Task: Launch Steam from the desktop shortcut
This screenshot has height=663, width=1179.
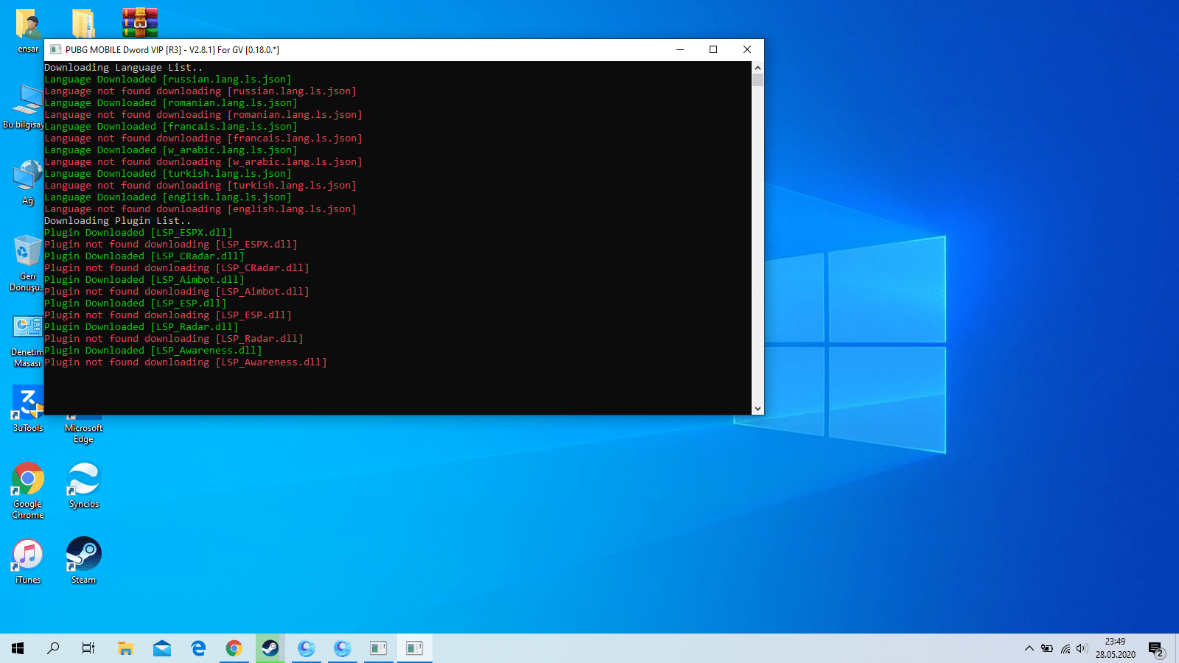Action: tap(83, 561)
